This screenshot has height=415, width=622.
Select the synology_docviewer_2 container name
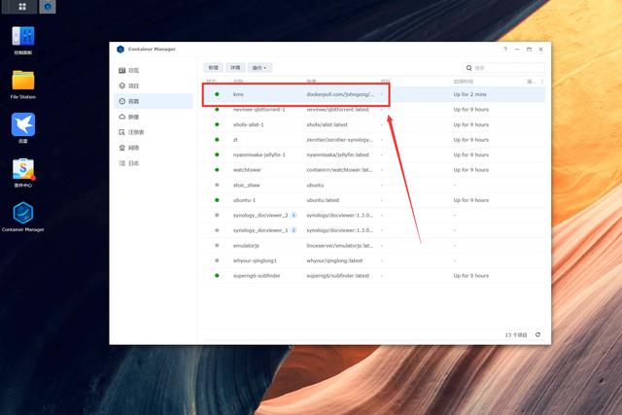(260, 215)
